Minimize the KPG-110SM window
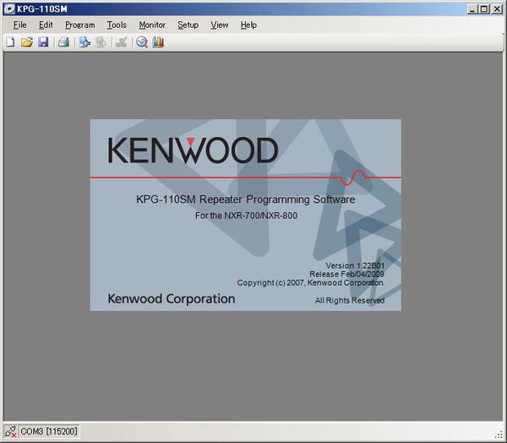Image resolution: width=507 pixels, height=443 pixels. pyautogui.click(x=472, y=9)
